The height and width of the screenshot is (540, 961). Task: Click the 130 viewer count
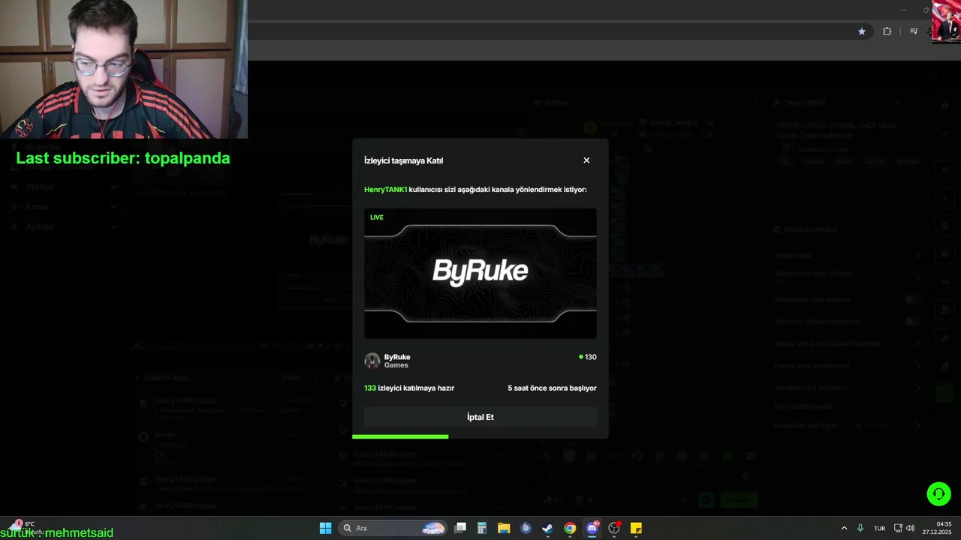[588, 357]
